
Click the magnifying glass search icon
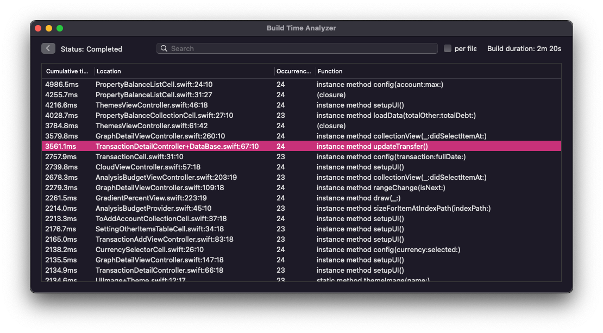pyautogui.click(x=164, y=48)
